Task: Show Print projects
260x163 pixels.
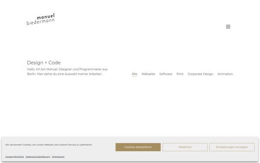Action: (180, 74)
